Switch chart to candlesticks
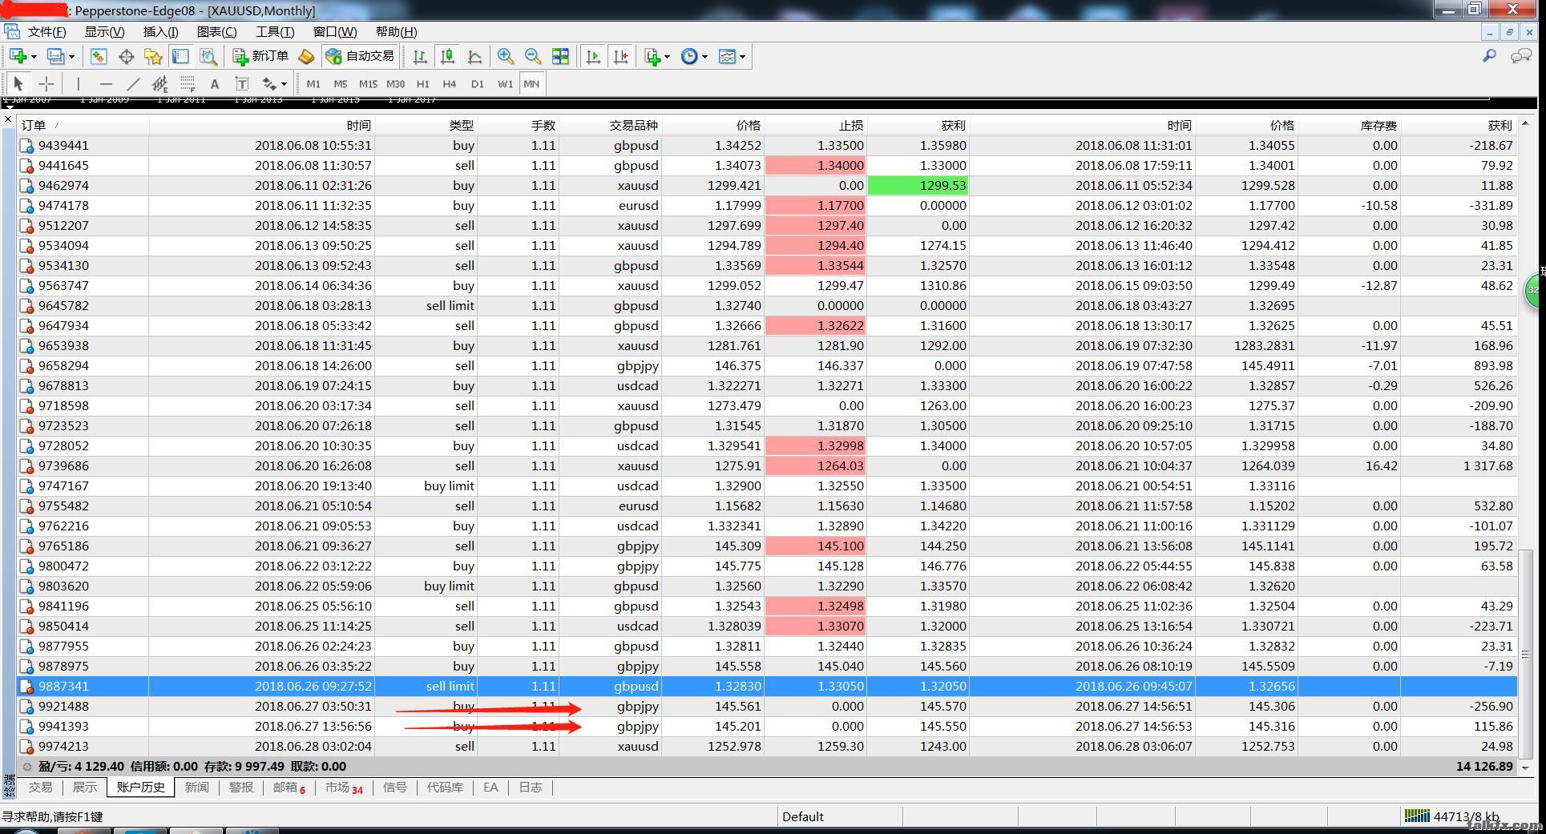1546x834 pixels. point(447,56)
